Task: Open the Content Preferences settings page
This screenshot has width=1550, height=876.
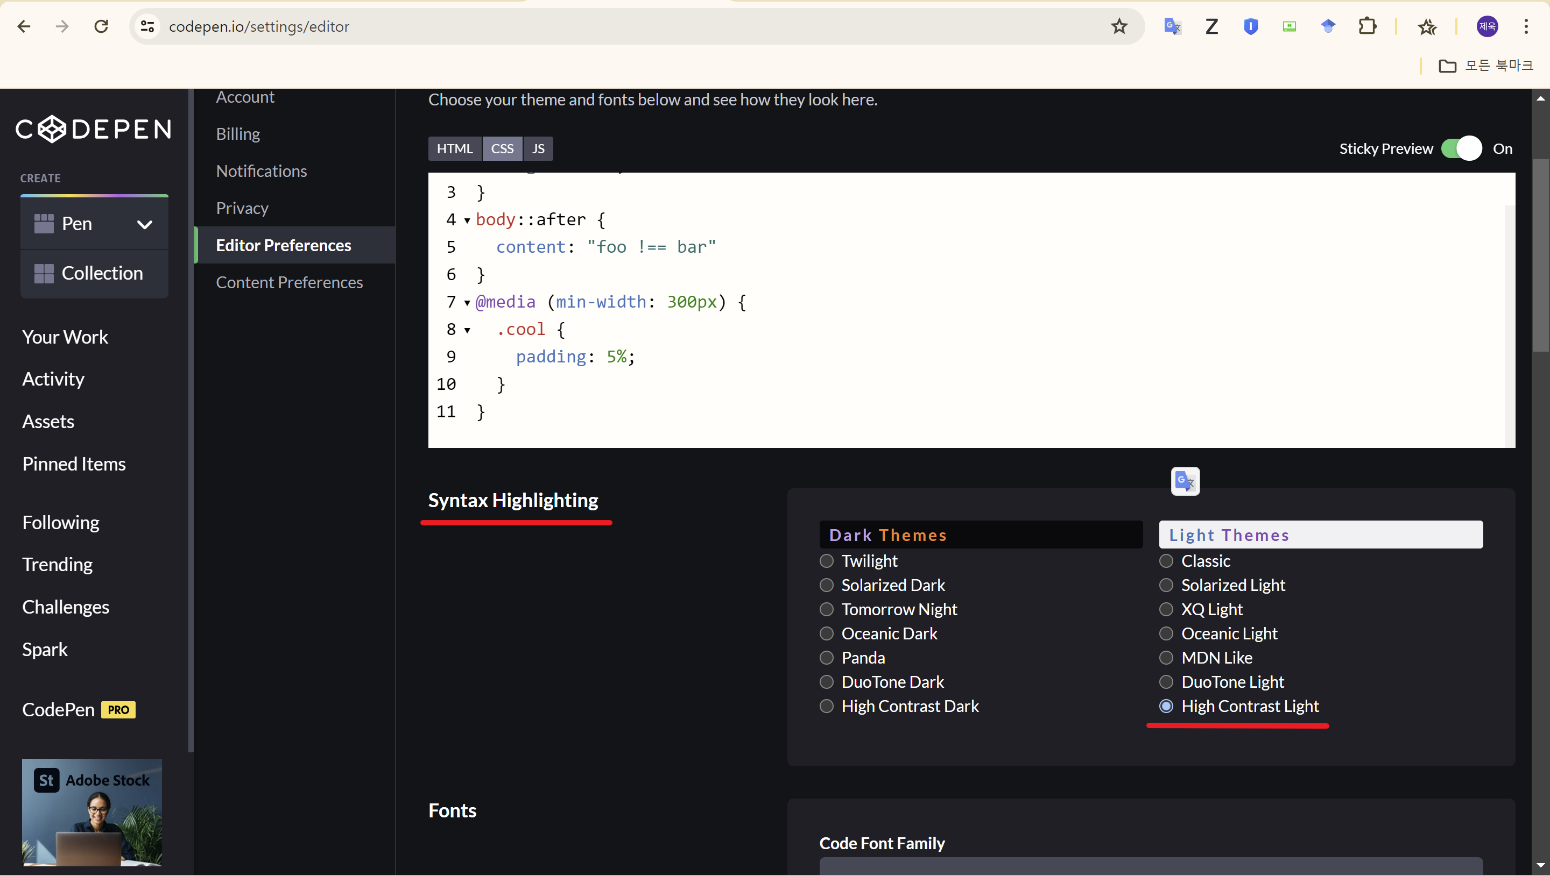Action: 289,282
